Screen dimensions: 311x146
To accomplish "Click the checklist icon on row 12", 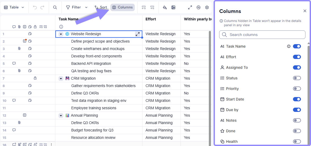I will point(25,115).
